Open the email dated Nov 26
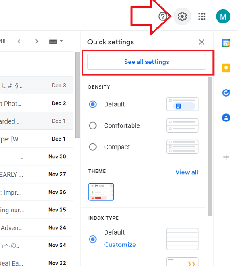This screenshot has height=266, width=238. coord(36,192)
